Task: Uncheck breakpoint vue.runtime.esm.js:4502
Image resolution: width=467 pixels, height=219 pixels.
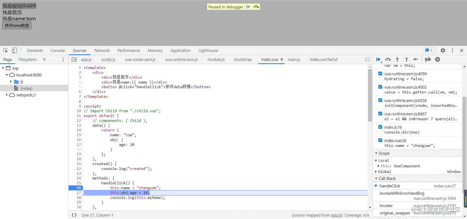Action: pyautogui.click(x=380, y=87)
